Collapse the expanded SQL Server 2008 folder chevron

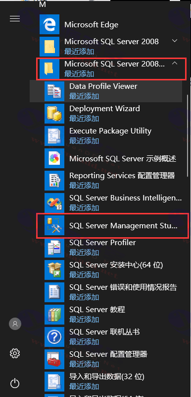click(175, 64)
